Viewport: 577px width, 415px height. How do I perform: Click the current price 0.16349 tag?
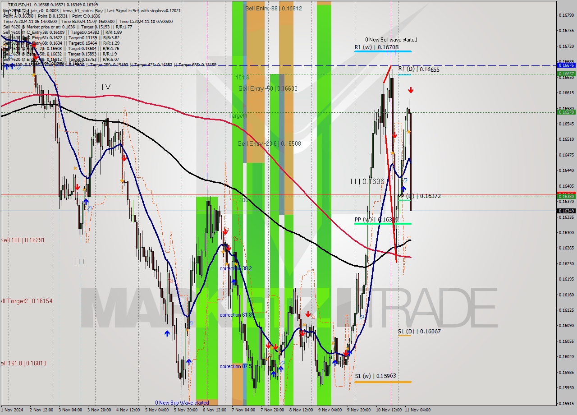click(566, 211)
